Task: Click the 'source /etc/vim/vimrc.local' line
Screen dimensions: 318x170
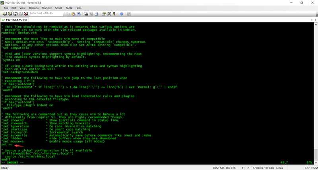Action: tap(30, 156)
